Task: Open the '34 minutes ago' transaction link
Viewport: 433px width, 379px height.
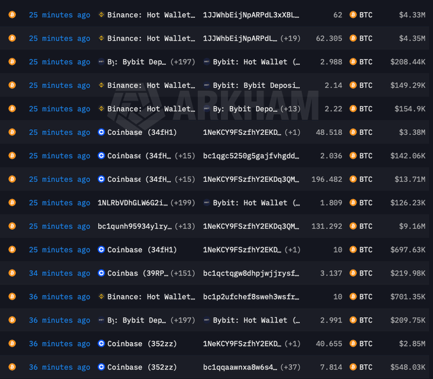Action: pos(59,273)
